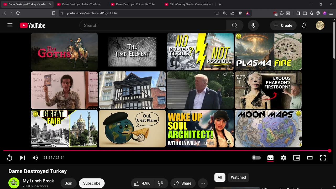The width and height of the screenshot is (336, 189).
Task: Open YouTube notifications bell
Action: [x=304, y=25]
